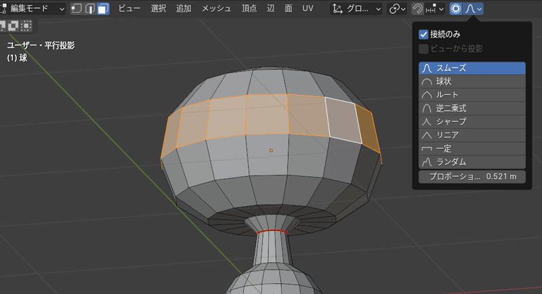Select the 逆二乗式 falloff option
The image size is (542, 294).
coord(472,108)
